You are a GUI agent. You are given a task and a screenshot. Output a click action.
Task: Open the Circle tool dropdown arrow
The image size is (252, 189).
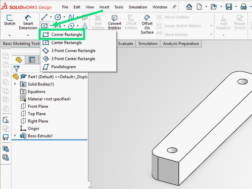64,17
